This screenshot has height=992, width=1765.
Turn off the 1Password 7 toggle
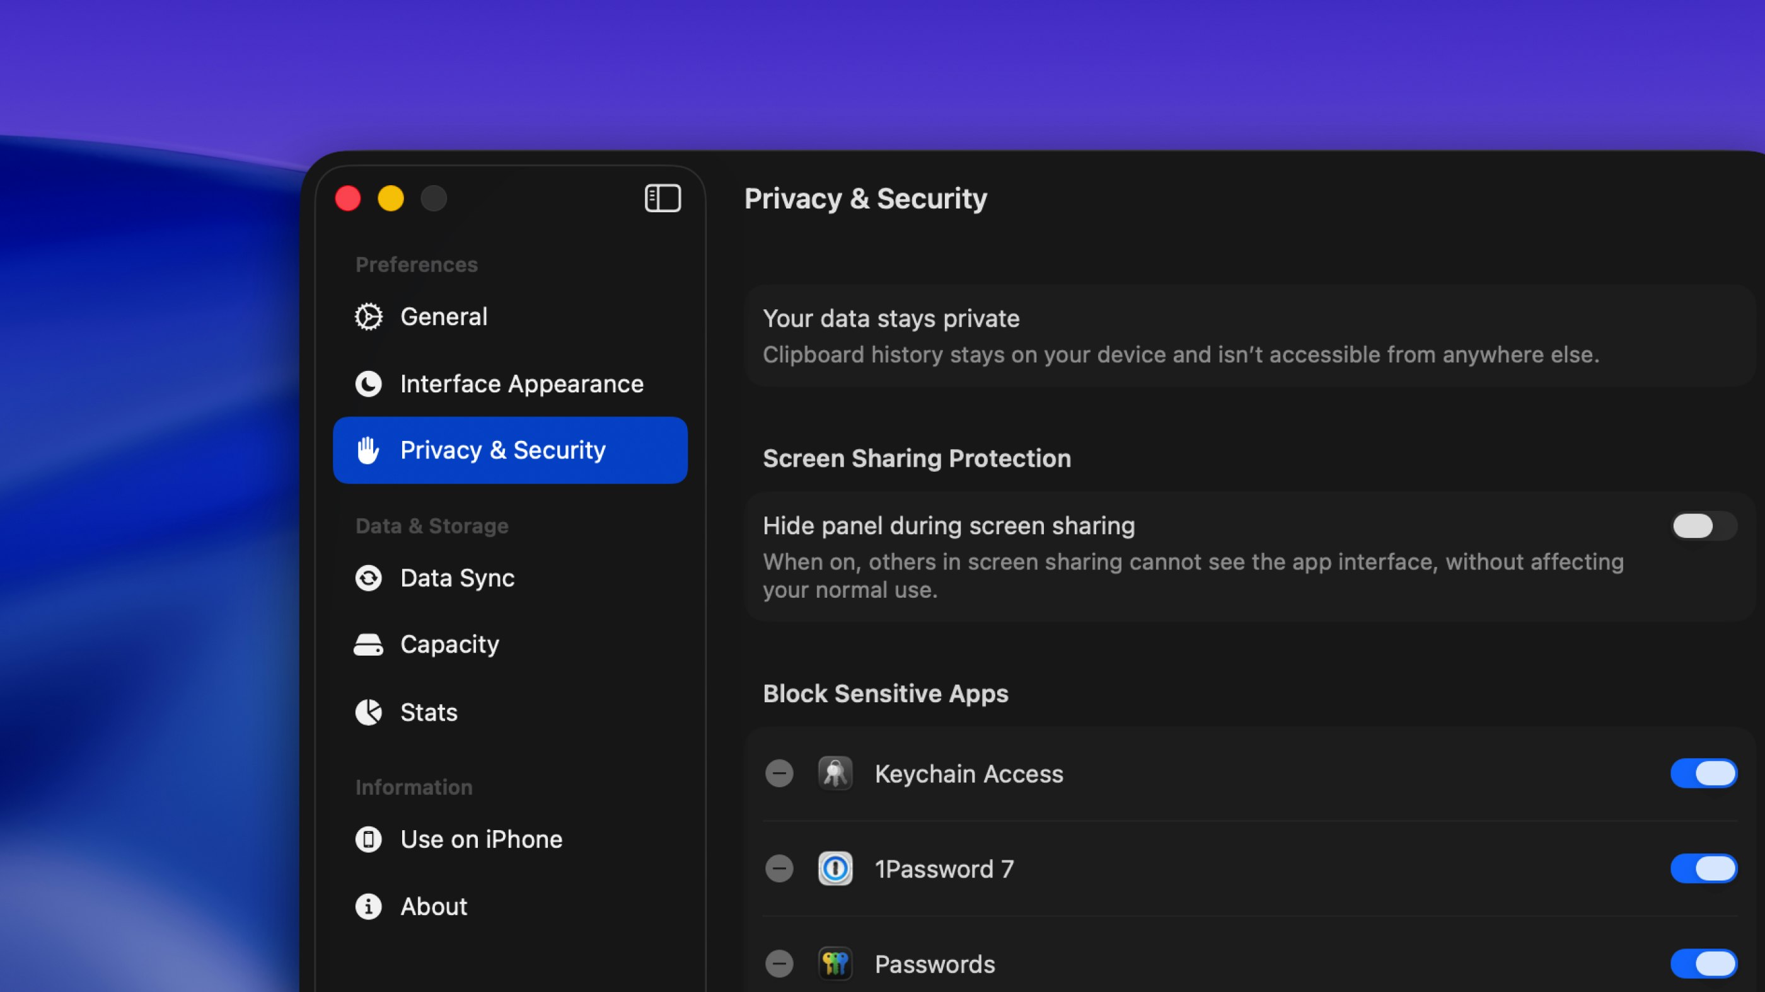click(x=1703, y=869)
